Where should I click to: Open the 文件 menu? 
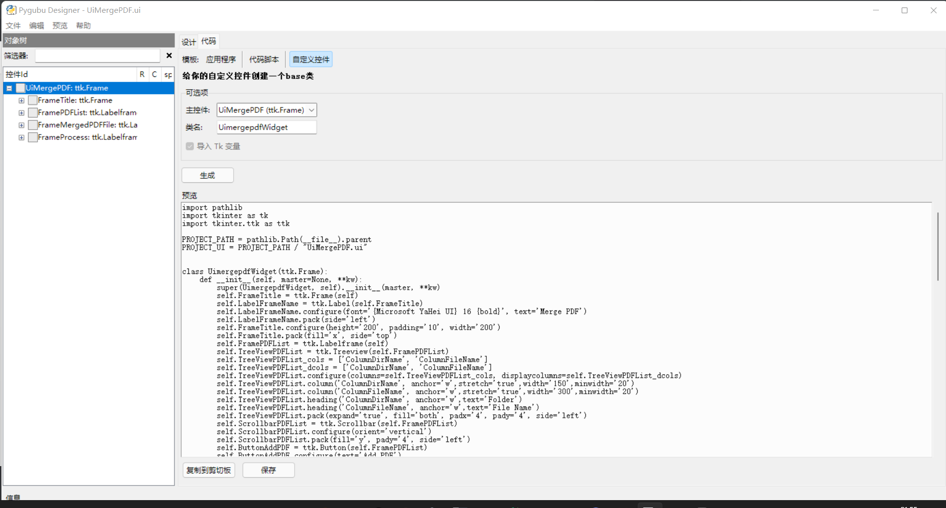click(13, 25)
